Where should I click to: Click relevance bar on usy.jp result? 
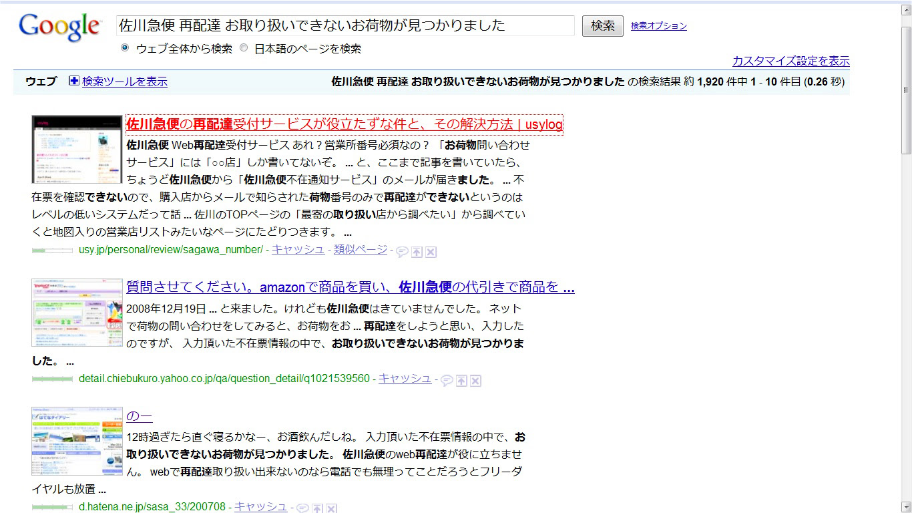point(52,251)
